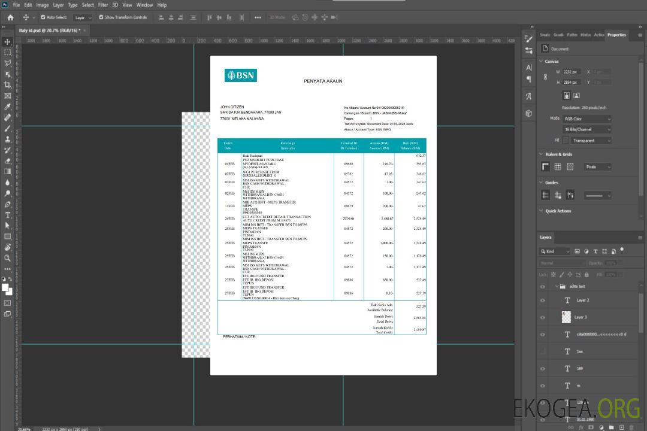Hide the 'm' text layer
The width and height of the screenshot is (647, 431).
tap(543, 386)
